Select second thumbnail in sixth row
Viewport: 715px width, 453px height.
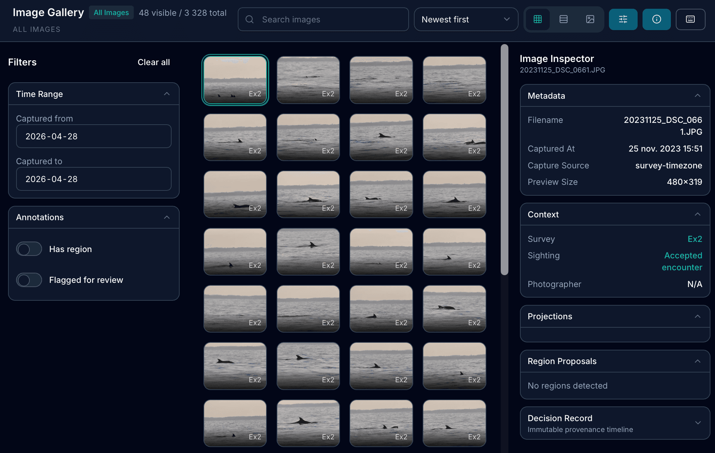click(308, 366)
